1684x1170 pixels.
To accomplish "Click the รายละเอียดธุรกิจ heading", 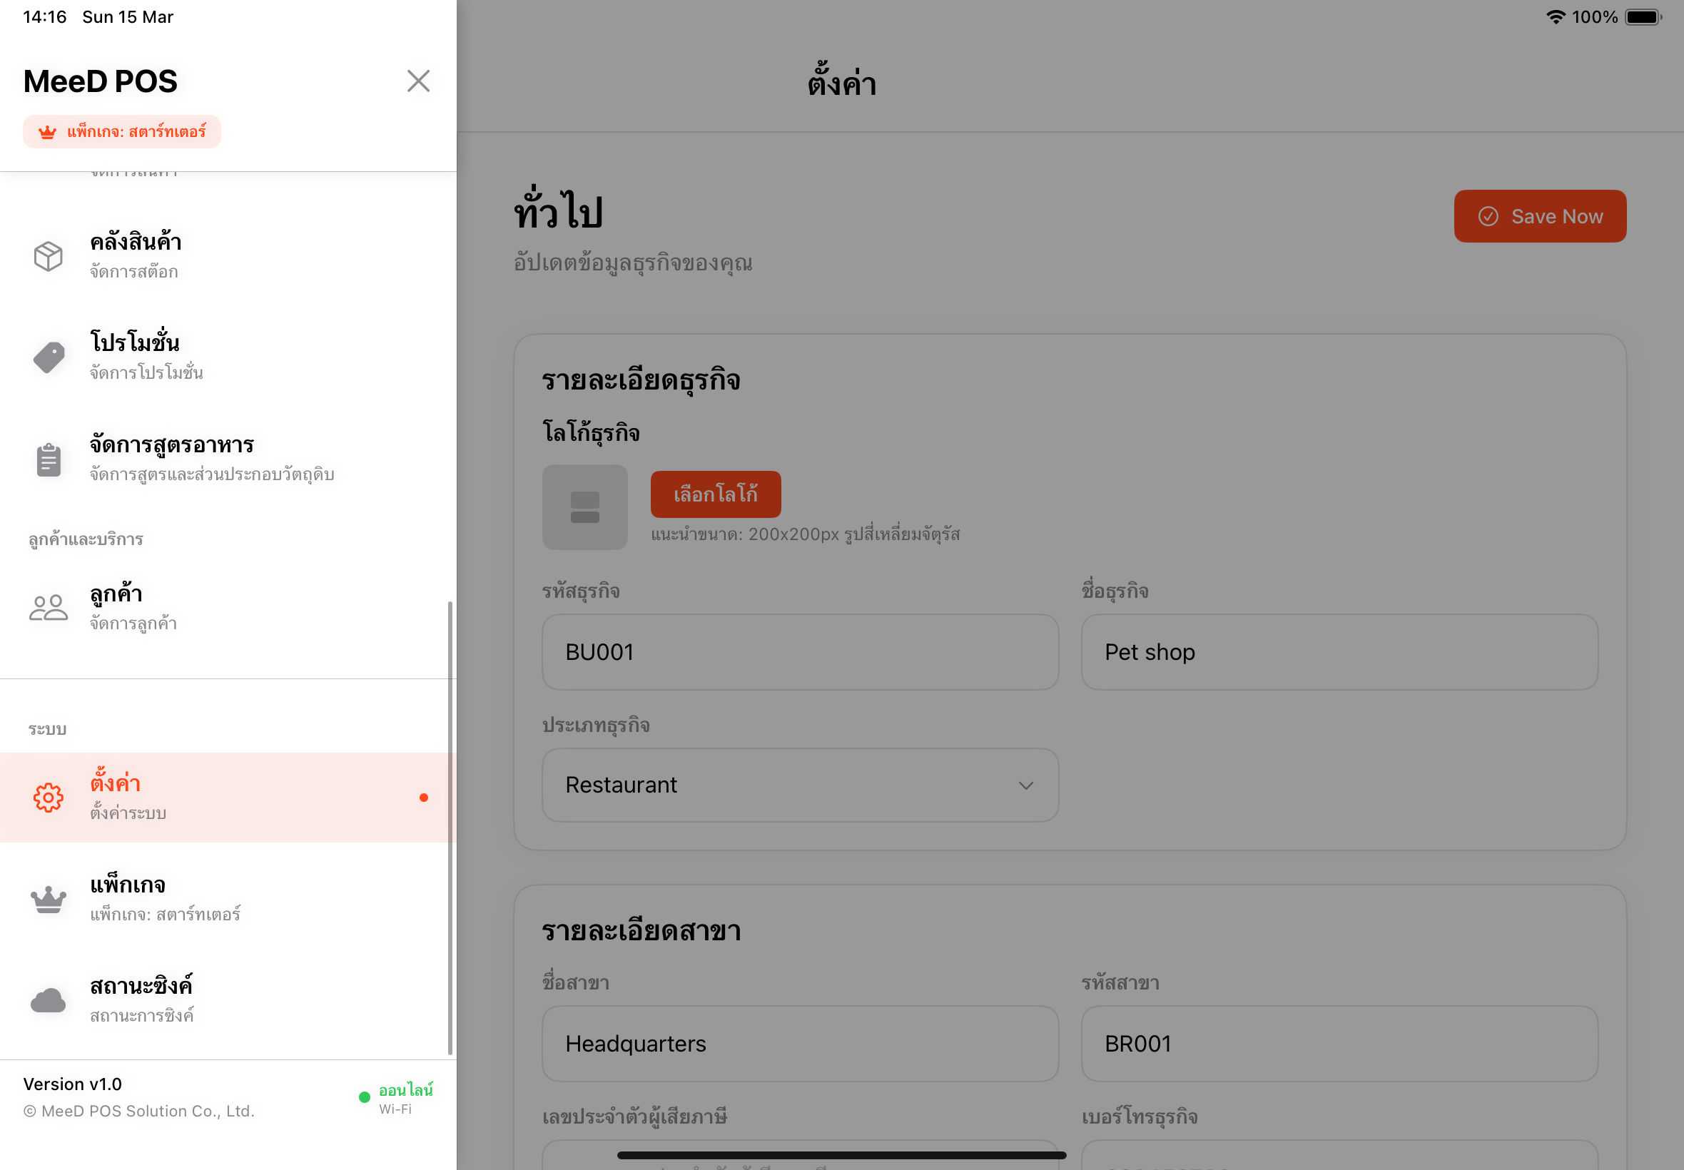I will tap(641, 380).
